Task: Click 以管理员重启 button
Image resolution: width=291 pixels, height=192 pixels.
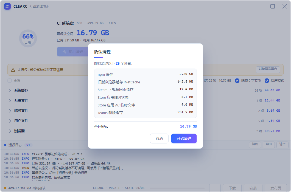Action: point(268,69)
